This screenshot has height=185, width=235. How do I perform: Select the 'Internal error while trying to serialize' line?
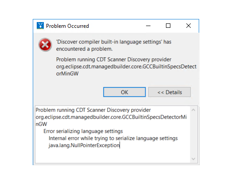[113, 138]
